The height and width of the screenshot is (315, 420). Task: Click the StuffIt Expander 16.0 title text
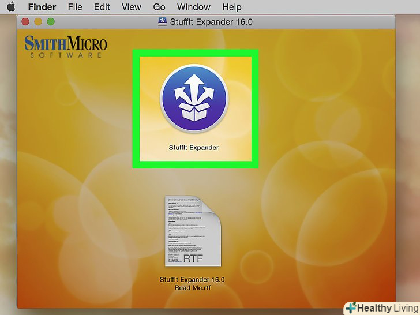pyautogui.click(x=211, y=22)
